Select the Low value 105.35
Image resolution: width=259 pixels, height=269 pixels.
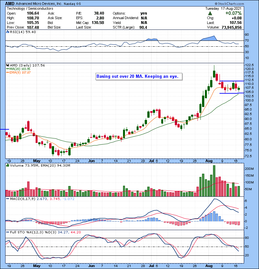pyautogui.click(x=33, y=23)
